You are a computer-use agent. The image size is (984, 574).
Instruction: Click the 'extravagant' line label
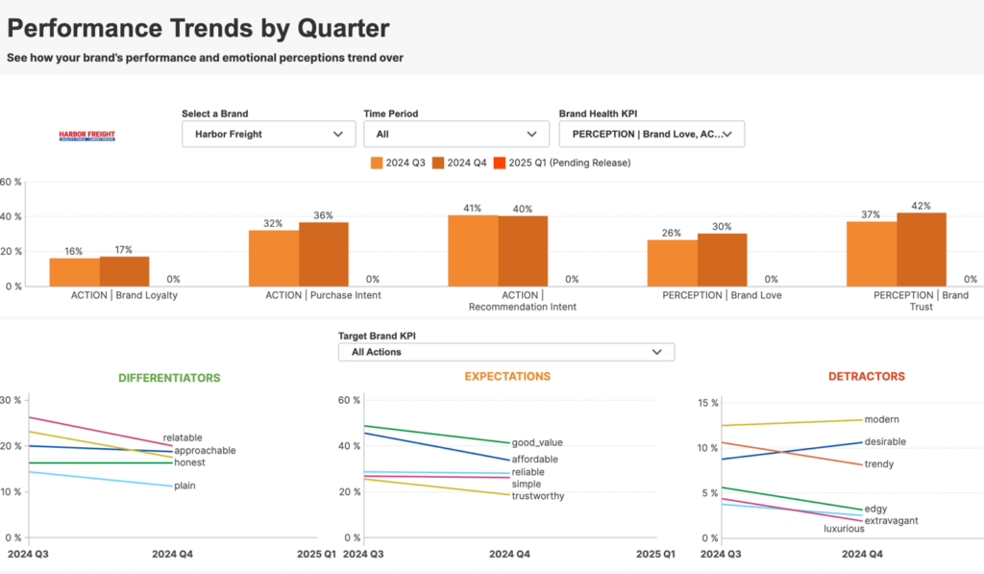[891, 521]
